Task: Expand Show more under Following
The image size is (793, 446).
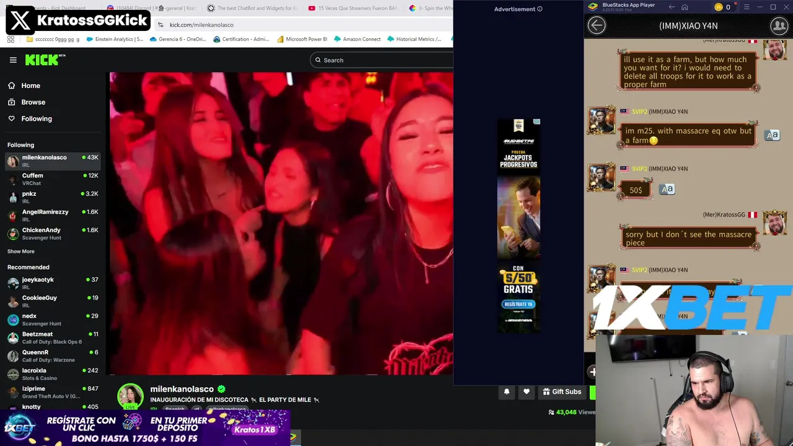Action: click(x=21, y=251)
